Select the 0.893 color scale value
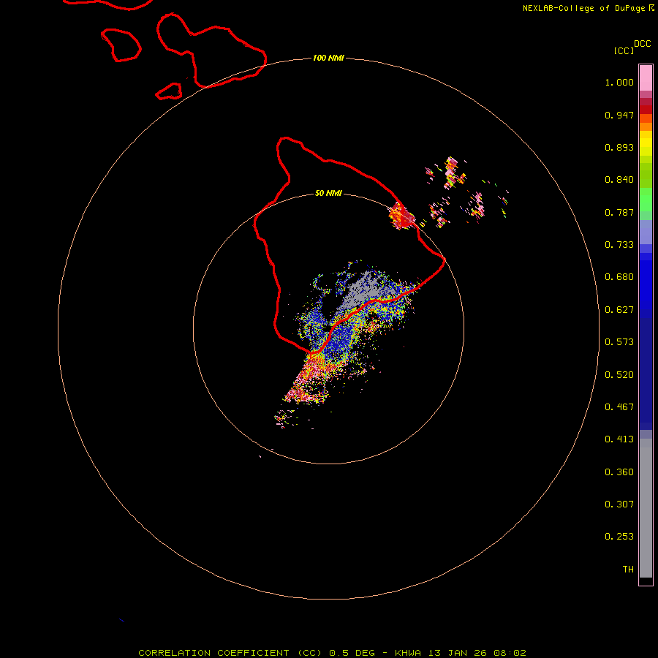 (619, 147)
